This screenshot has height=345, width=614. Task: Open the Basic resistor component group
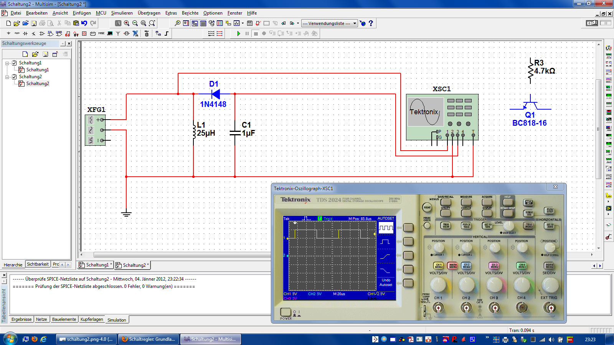pyautogui.click(x=17, y=34)
